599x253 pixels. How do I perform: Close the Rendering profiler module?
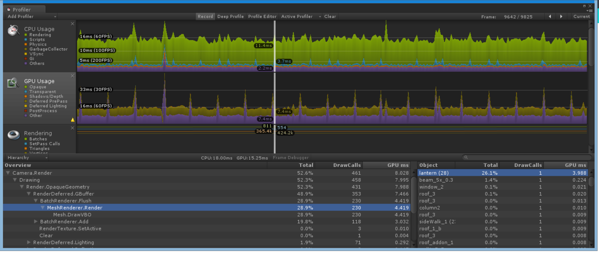point(73,128)
